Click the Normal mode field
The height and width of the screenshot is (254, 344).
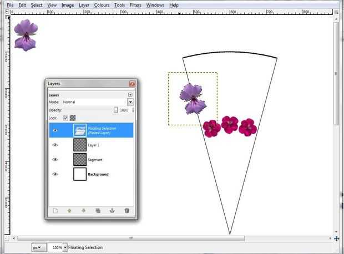pos(94,102)
